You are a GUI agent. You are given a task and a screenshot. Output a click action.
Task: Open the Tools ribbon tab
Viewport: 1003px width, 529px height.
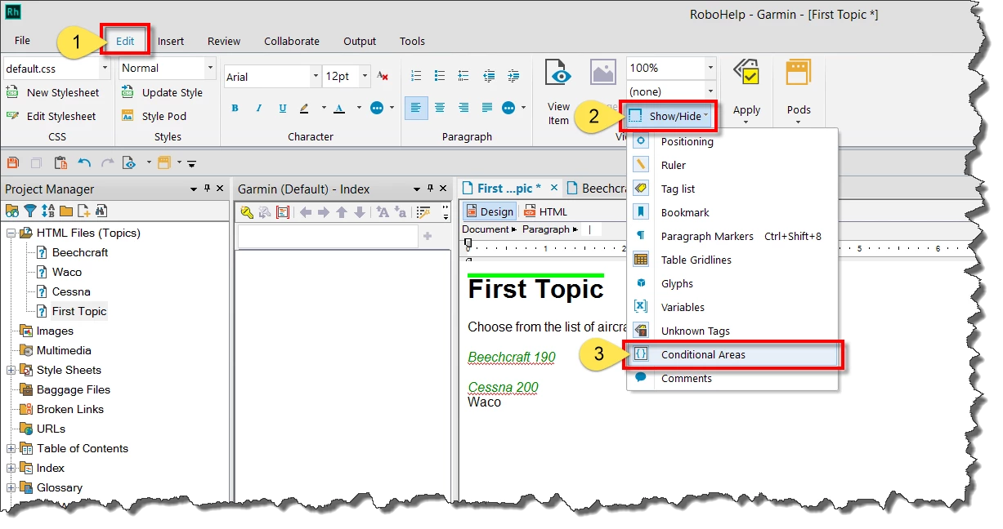click(x=412, y=41)
